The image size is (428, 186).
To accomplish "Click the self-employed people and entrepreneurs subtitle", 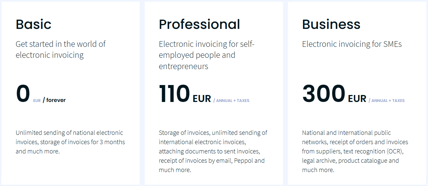I will click(x=206, y=55).
